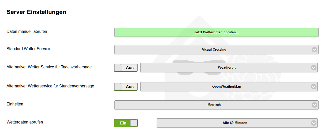Click the chevron icon beside OpenWeatherMap
The height and width of the screenshot is (137, 332).
pos(313,87)
